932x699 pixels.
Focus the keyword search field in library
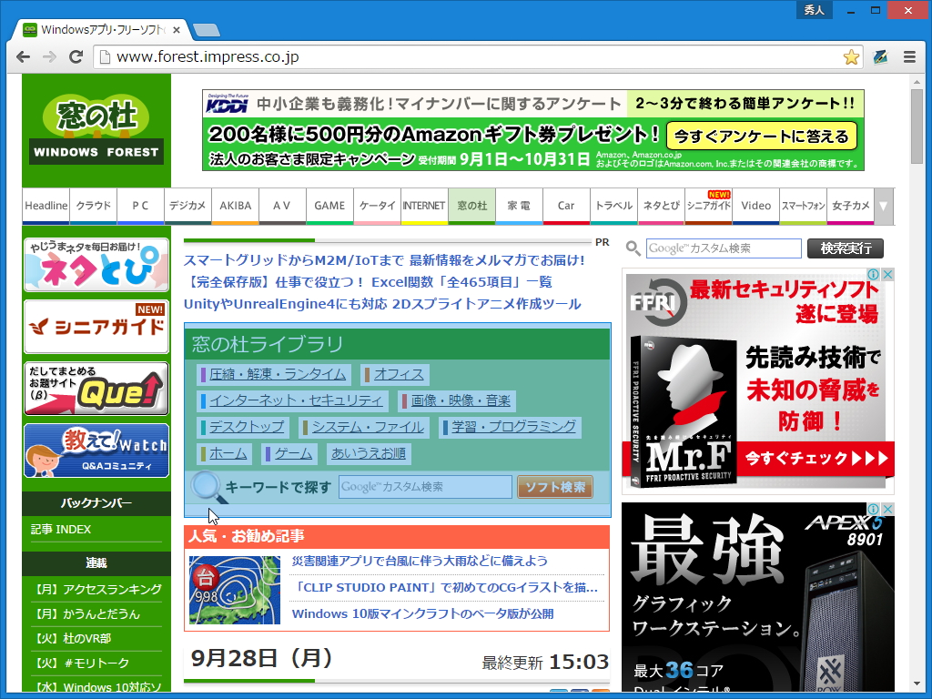tap(425, 487)
